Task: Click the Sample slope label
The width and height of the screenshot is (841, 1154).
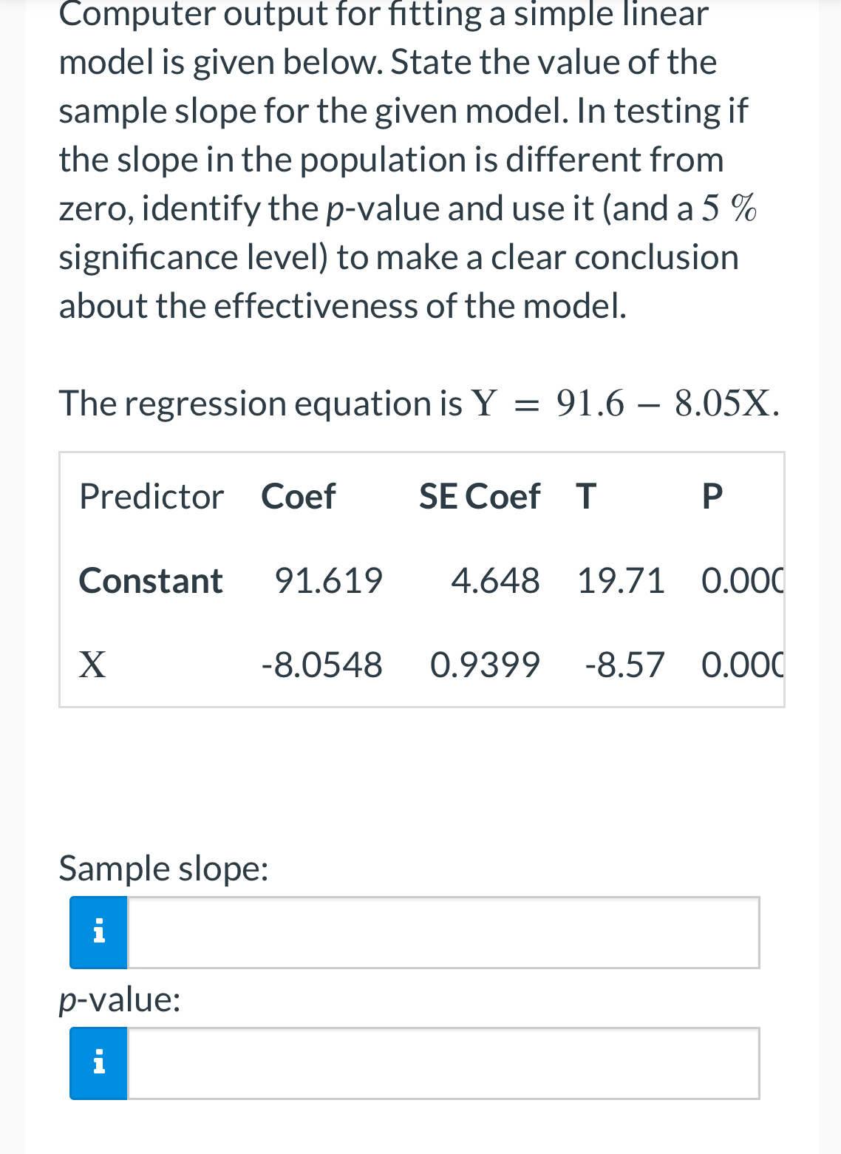Action: [164, 869]
